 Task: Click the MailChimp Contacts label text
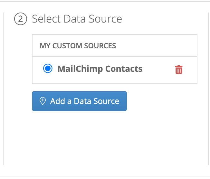[x=100, y=69]
